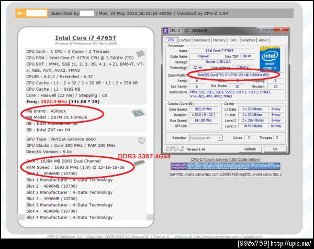Click 'DirectX Version : 9.0c' text
Image resolution: width=314 pixels, height=249 pixels.
[x=49, y=151]
